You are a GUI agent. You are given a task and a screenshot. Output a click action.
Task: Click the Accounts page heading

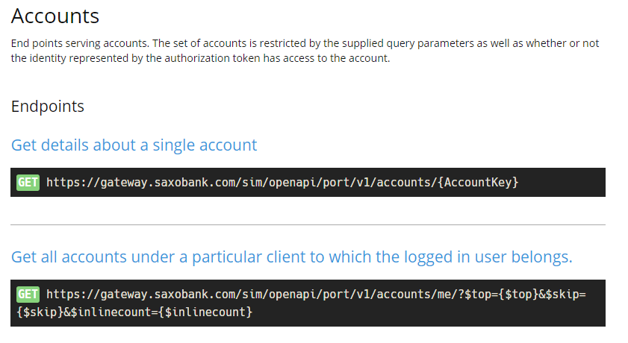click(x=55, y=16)
